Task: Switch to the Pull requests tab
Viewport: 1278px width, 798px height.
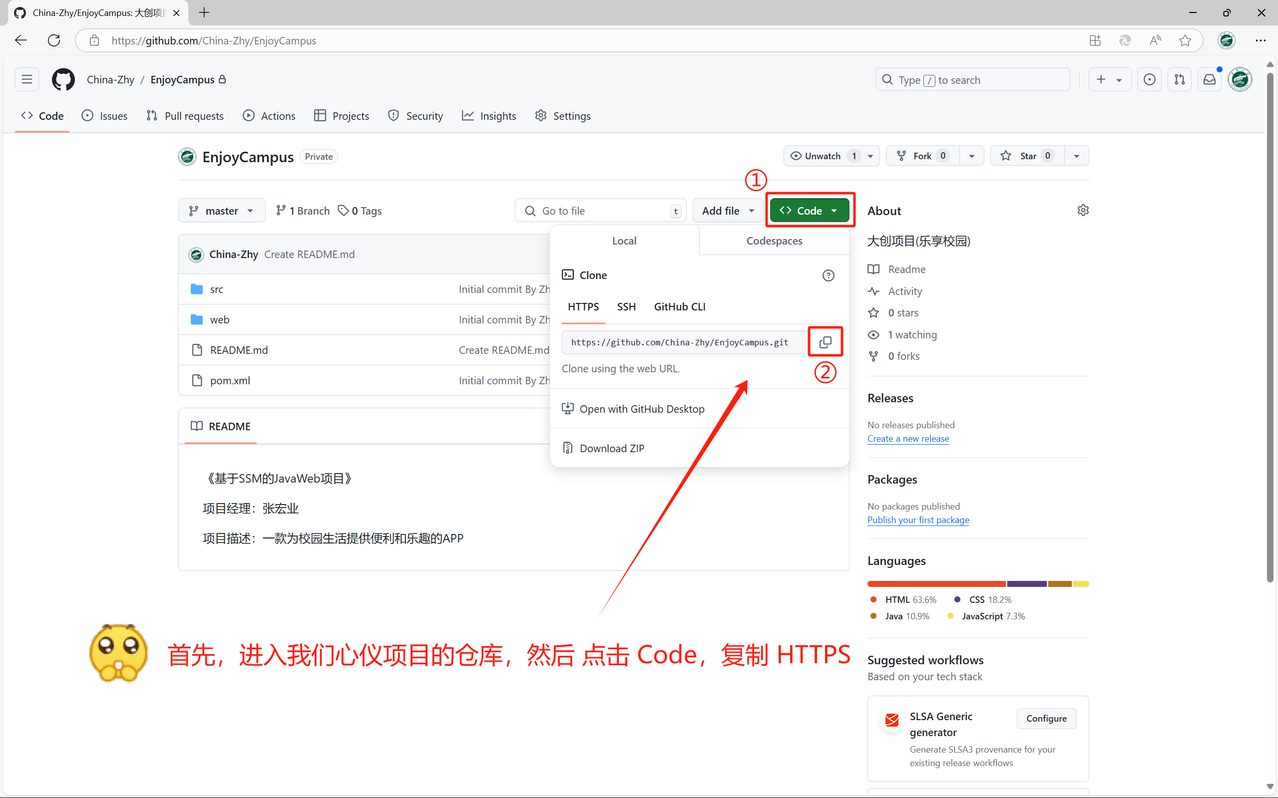Action: (x=185, y=116)
